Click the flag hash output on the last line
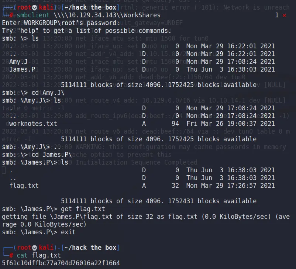296x269 pixels. tap(61, 263)
